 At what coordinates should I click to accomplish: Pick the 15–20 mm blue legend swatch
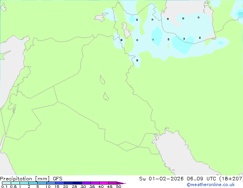click(x=60, y=183)
